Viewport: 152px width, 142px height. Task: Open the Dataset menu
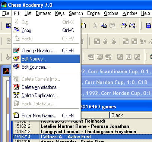[43, 13]
